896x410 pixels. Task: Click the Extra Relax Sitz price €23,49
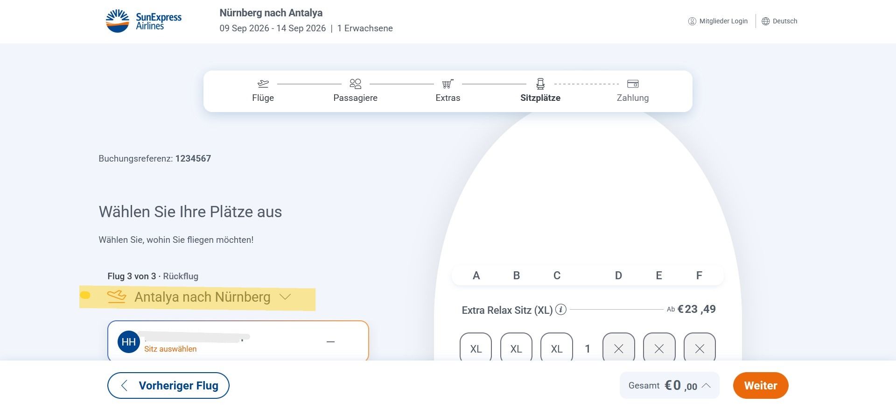[696, 309]
